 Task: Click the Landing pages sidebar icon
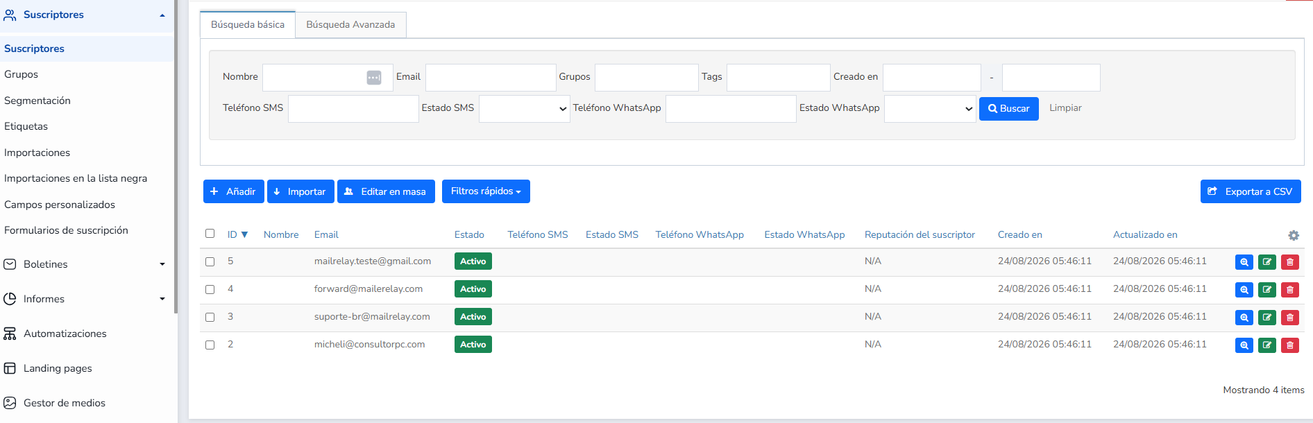coord(10,368)
